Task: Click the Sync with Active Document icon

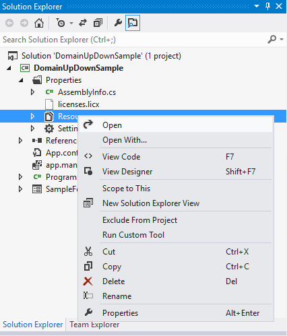Action: tap(83, 23)
